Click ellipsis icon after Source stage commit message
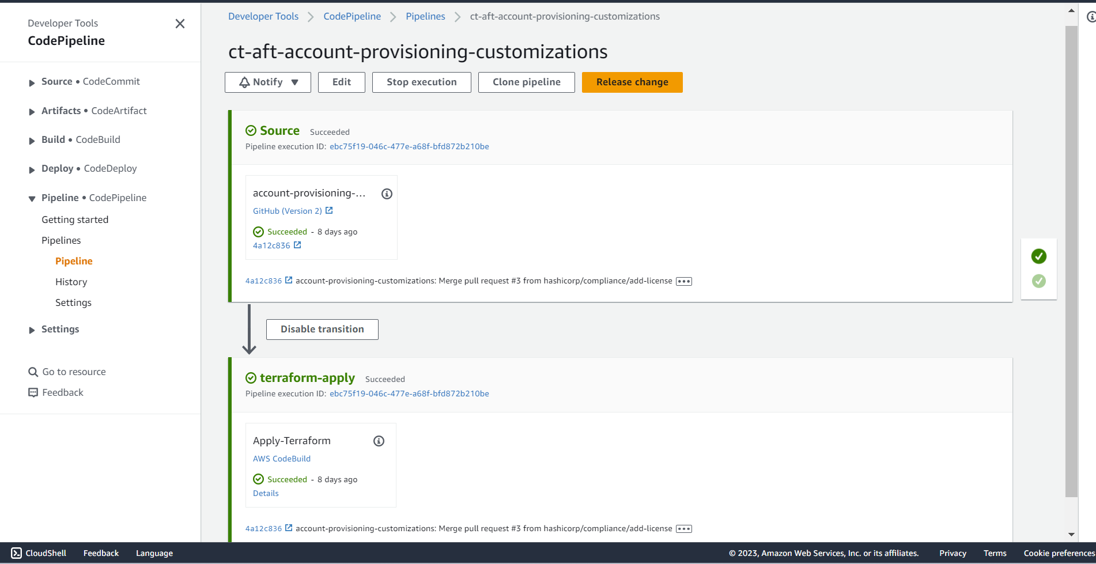 (x=683, y=282)
